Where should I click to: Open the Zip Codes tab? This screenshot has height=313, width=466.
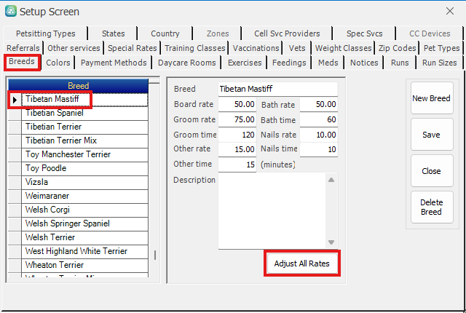(x=397, y=48)
